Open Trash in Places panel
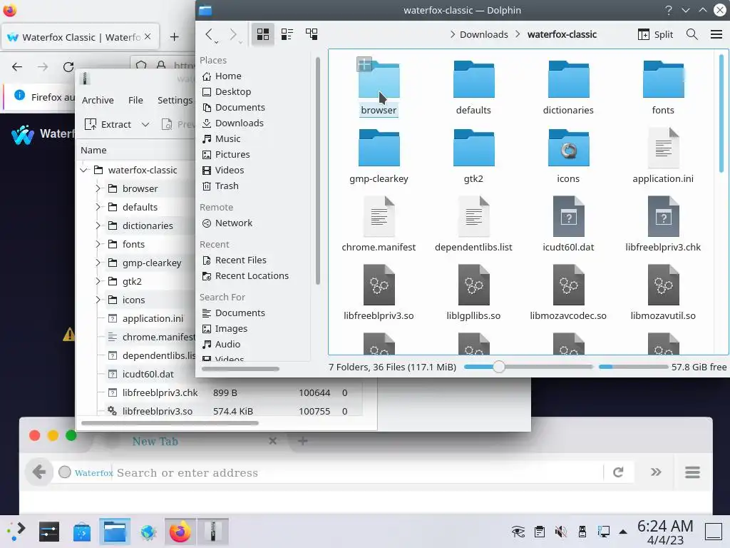 tap(227, 186)
